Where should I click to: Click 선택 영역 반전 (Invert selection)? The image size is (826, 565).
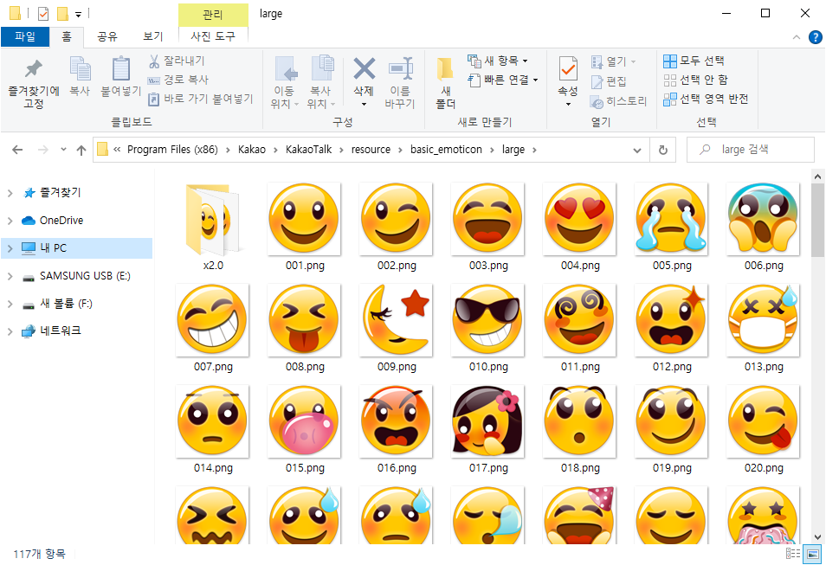706,99
